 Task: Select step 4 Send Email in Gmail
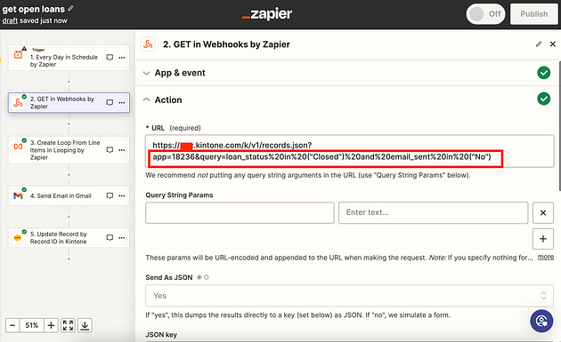click(x=69, y=195)
